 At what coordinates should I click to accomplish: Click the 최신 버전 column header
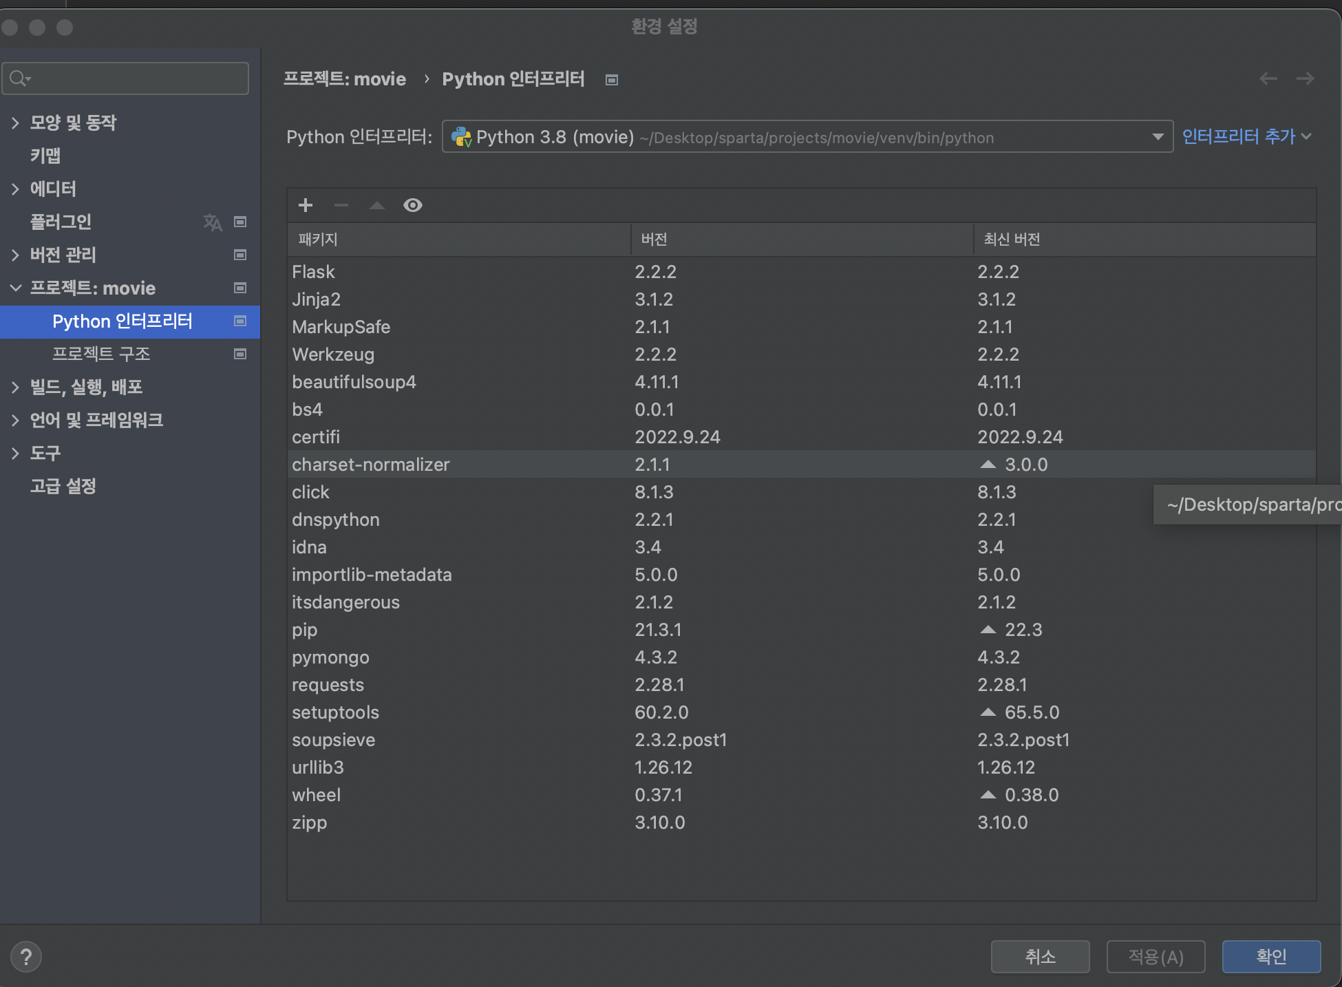[x=1145, y=240]
